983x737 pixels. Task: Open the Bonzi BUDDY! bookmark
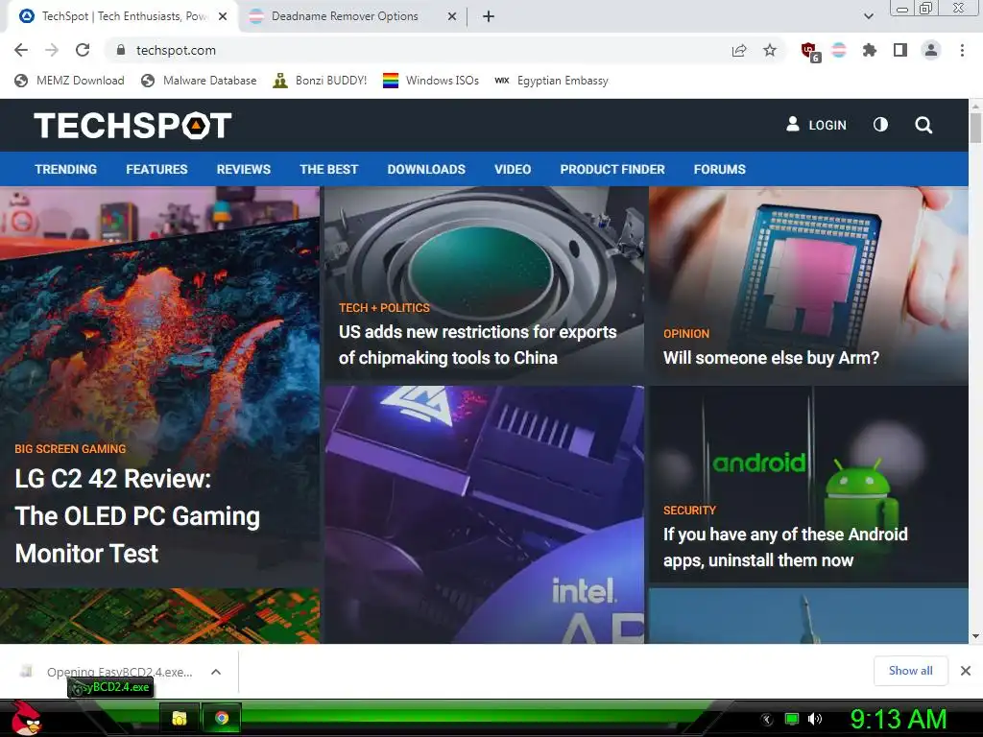[x=320, y=81]
